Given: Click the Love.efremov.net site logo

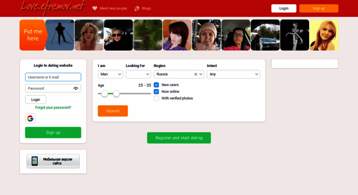Looking at the screenshot, I should pos(53,7).
